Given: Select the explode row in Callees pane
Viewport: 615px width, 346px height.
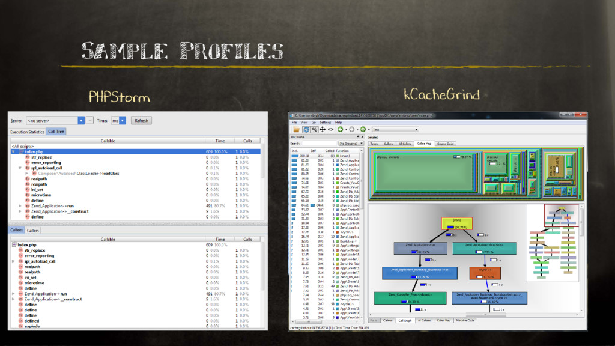Looking at the screenshot, I should (x=136, y=326).
